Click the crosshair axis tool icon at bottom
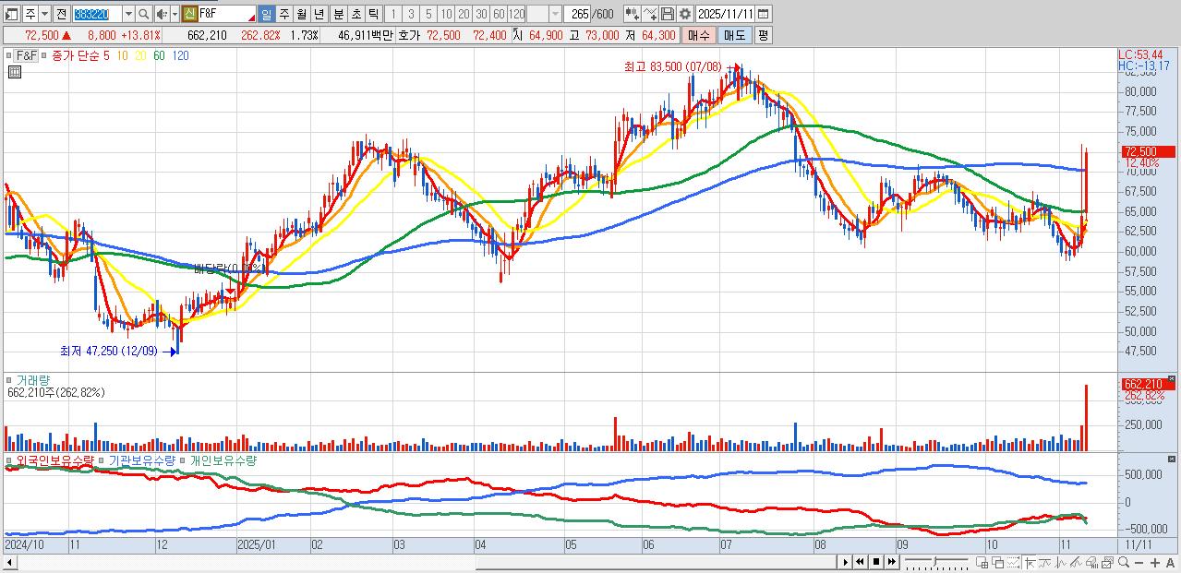Screen dimensions: 1181x573 point(1030,563)
